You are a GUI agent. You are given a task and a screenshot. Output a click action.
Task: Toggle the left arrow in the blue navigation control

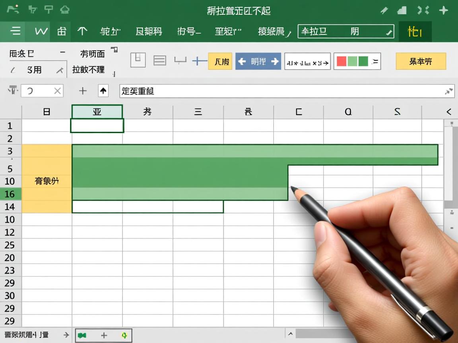[243, 62]
